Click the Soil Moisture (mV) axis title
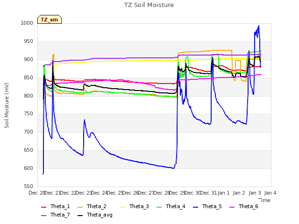 [7, 105]
